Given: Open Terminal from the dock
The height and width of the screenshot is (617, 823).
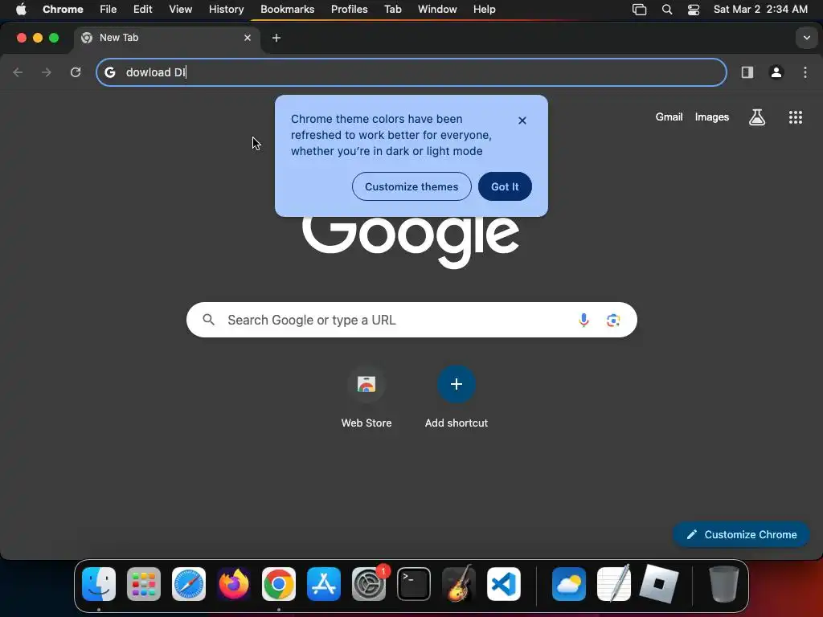Looking at the screenshot, I should [414, 584].
